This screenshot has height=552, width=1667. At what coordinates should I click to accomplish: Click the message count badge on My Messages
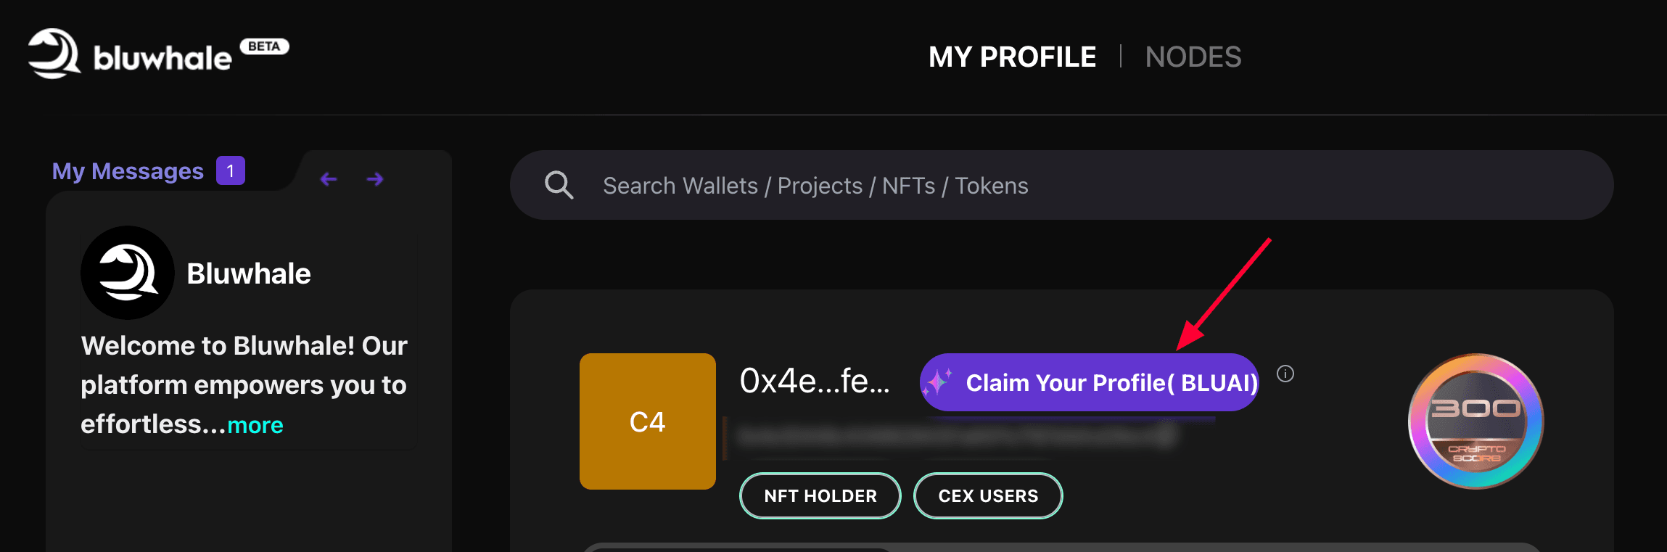click(230, 170)
